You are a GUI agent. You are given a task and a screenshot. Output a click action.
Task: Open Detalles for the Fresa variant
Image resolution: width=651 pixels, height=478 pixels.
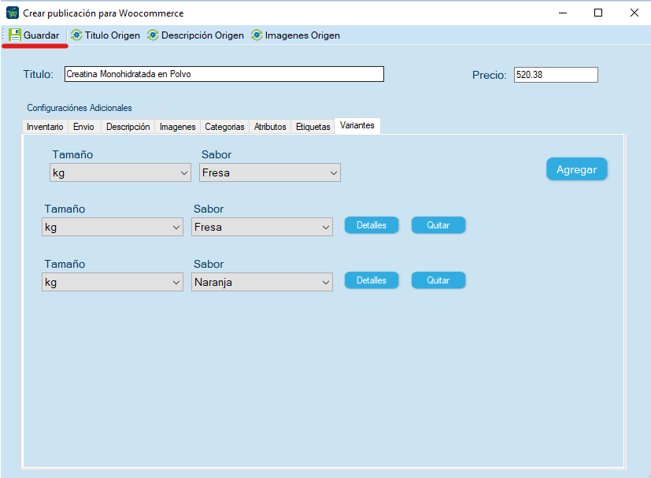coord(372,225)
